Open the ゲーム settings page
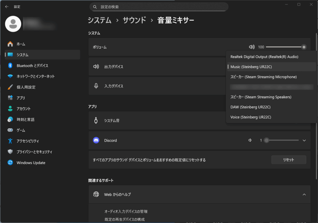This screenshot has height=223, width=318. click(x=21, y=130)
